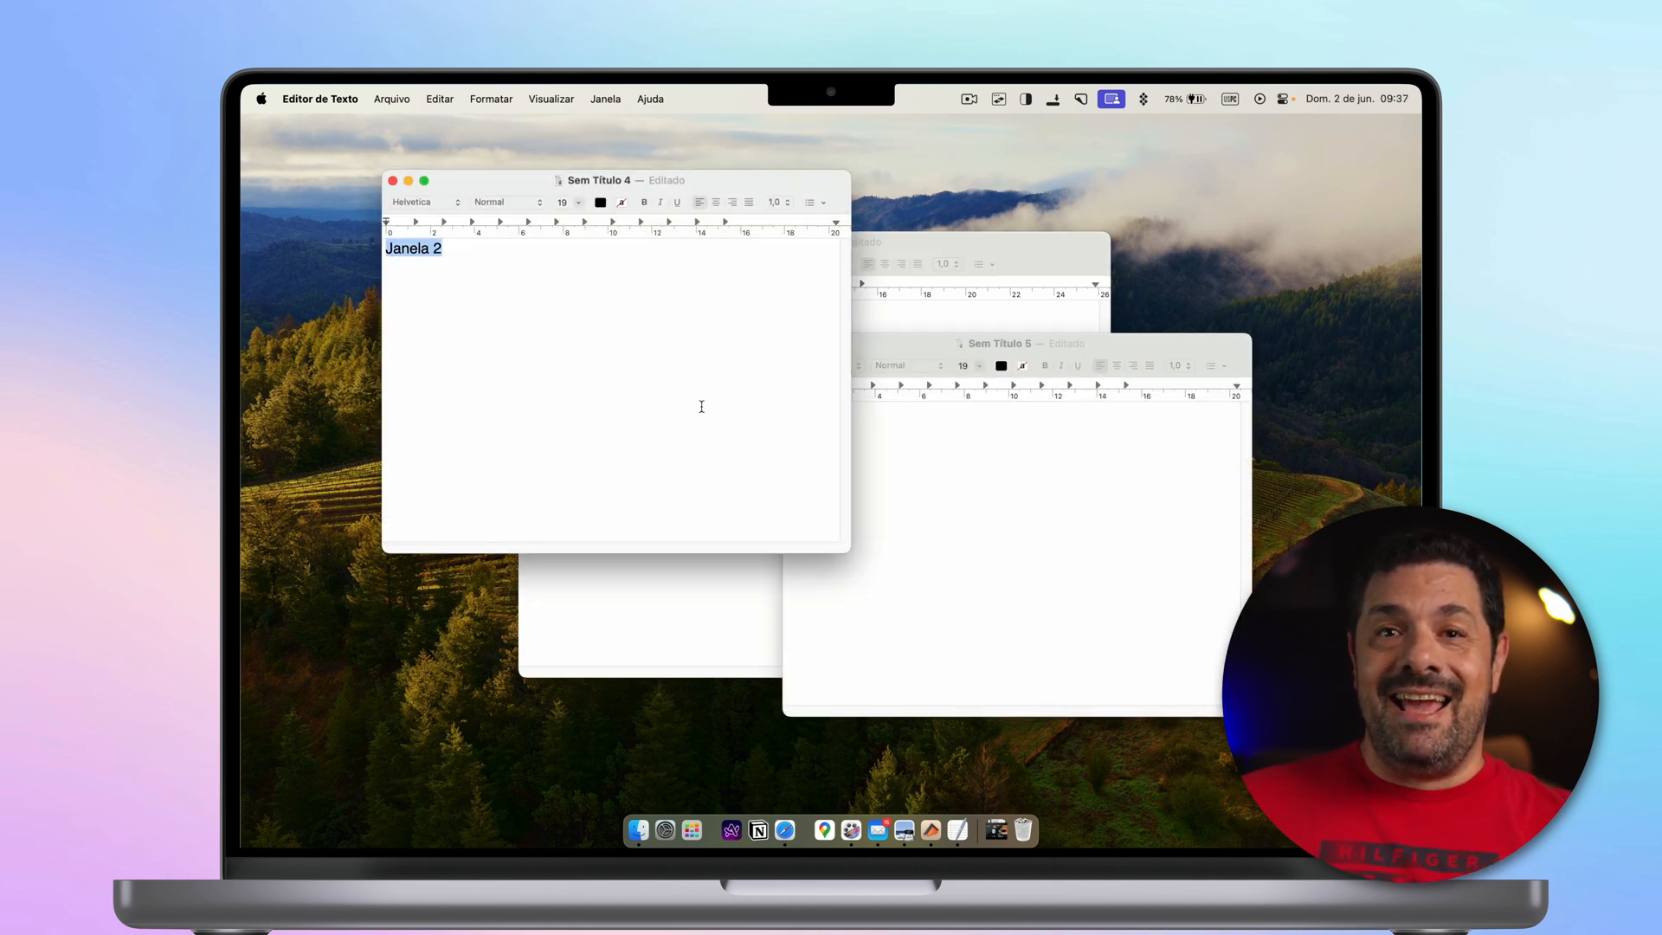
Task: Click the highlighted screen sharing menu bar icon
Action: coord(1111,100)
